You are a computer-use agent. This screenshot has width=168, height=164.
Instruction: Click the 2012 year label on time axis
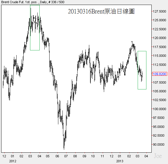pyautogui.click(x=13, y=161)
